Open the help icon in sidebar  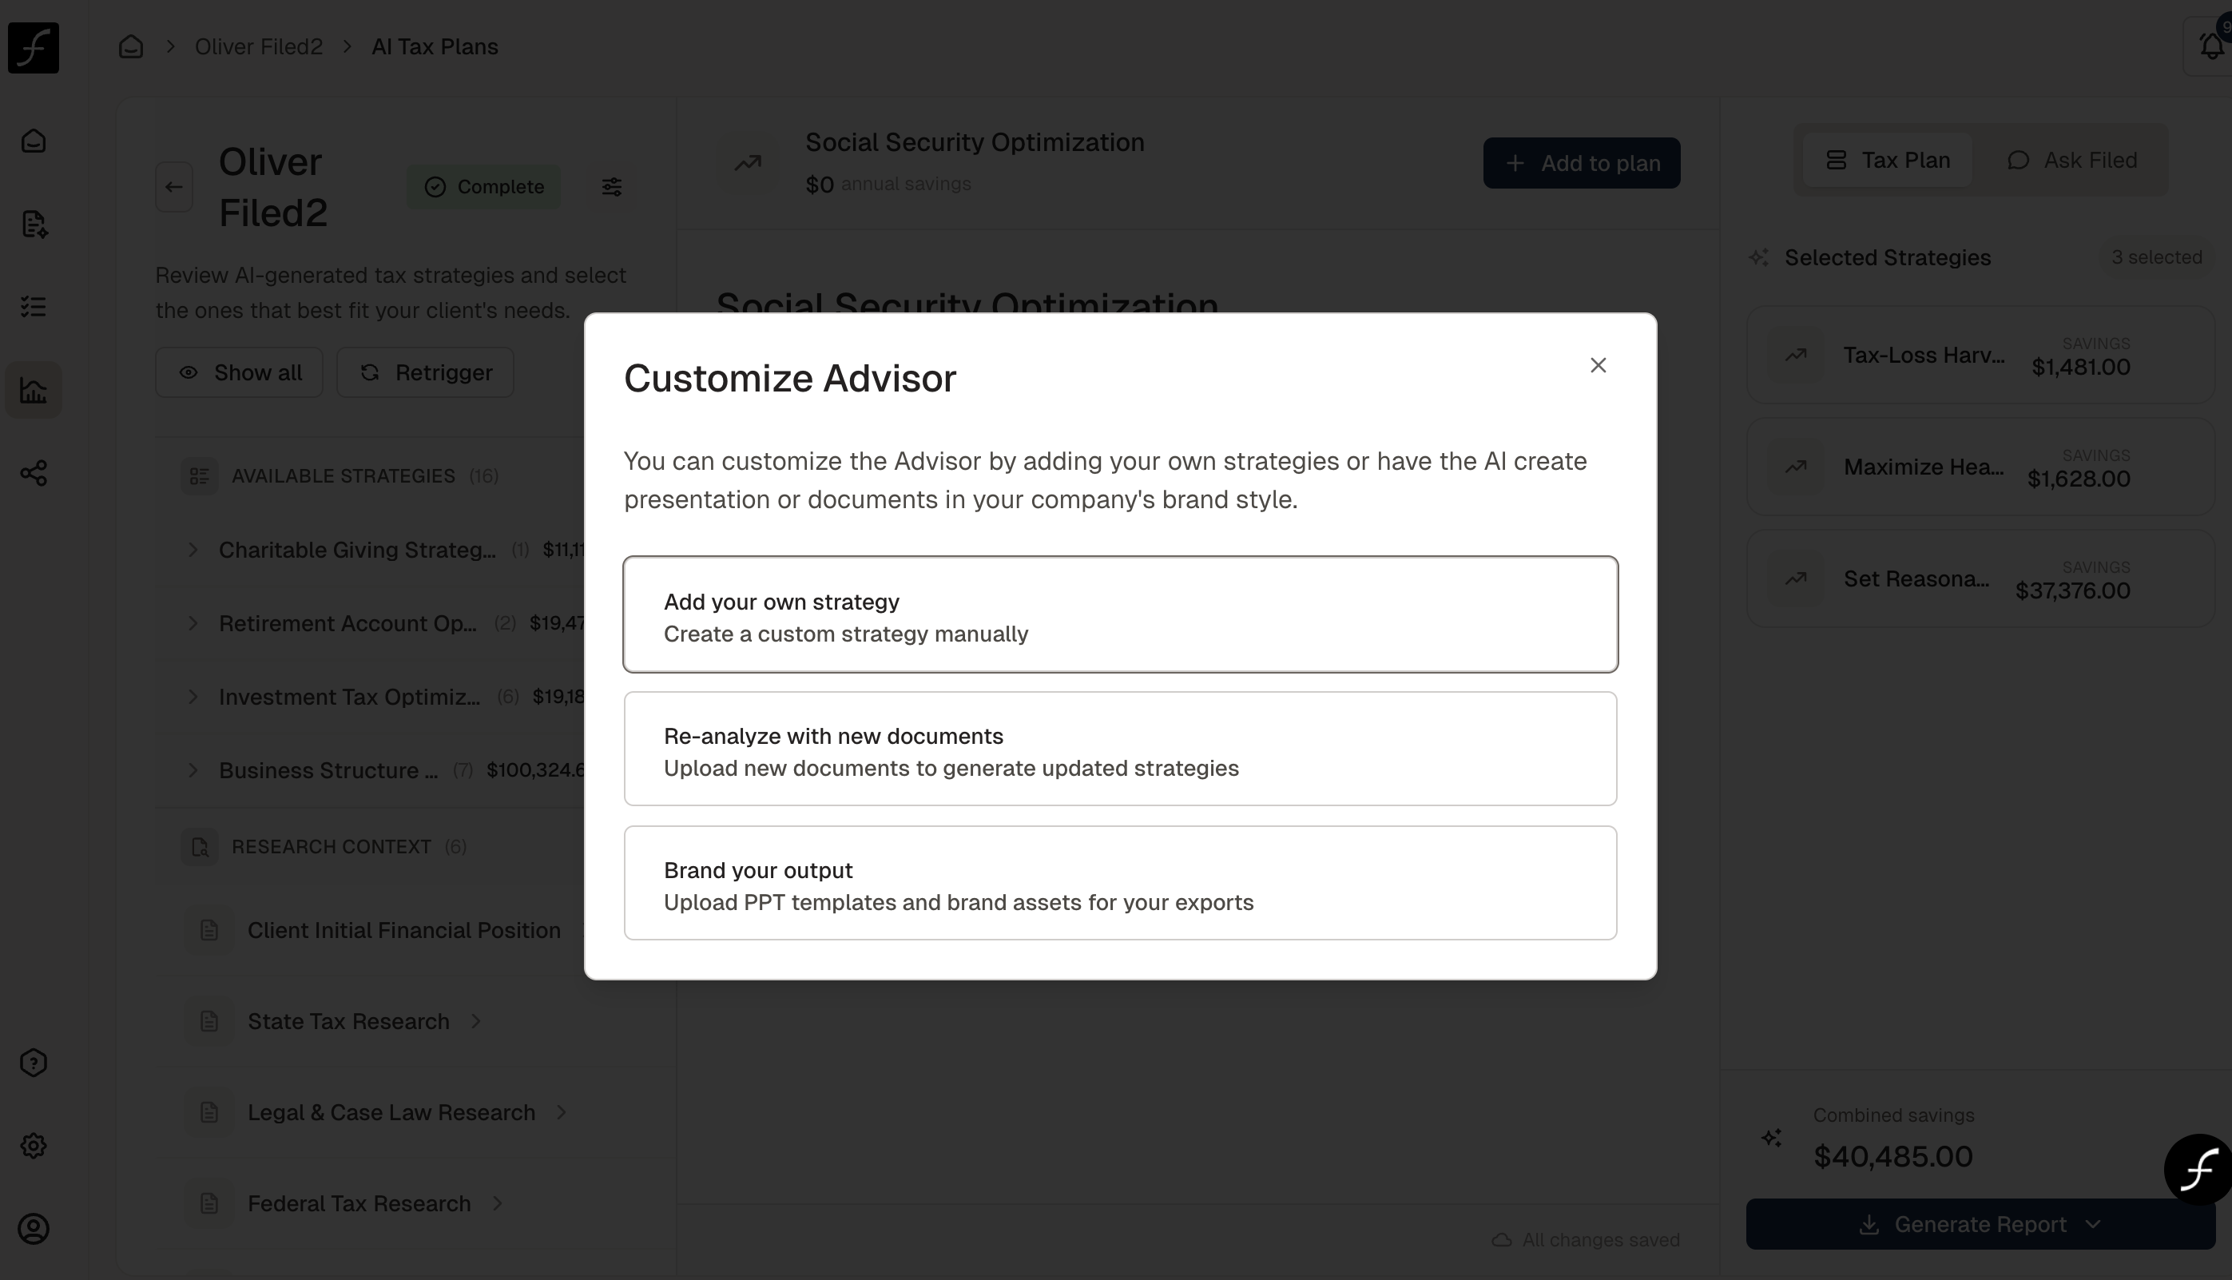point(34,1063)
